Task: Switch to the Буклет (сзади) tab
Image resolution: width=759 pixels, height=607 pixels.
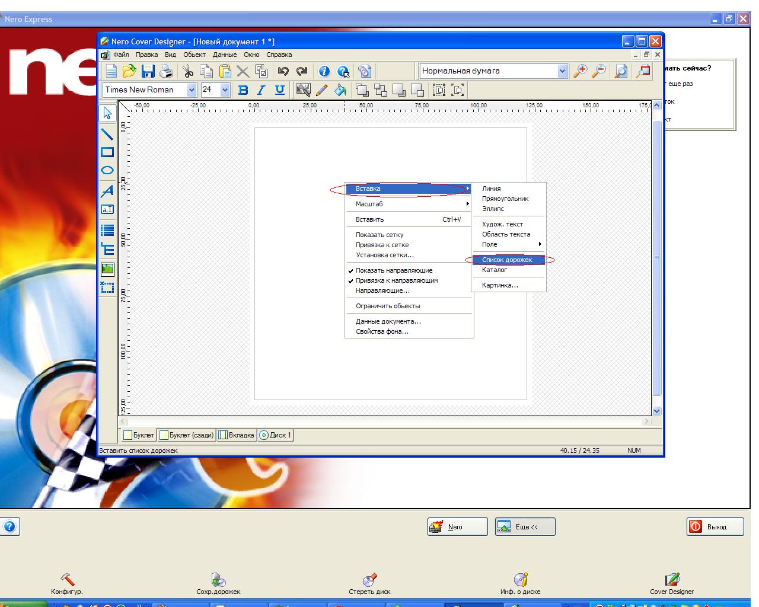Action: 187,435
